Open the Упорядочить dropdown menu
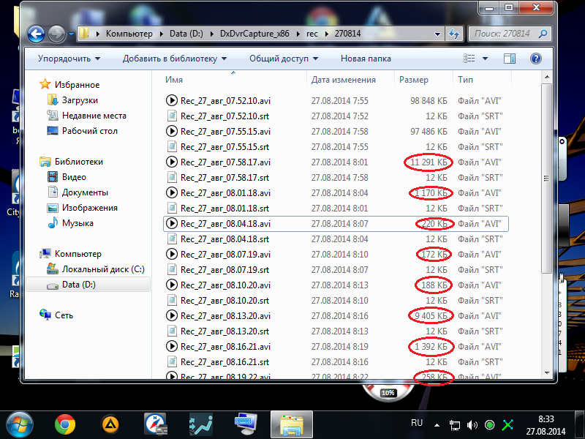 (x=68, y=59)
